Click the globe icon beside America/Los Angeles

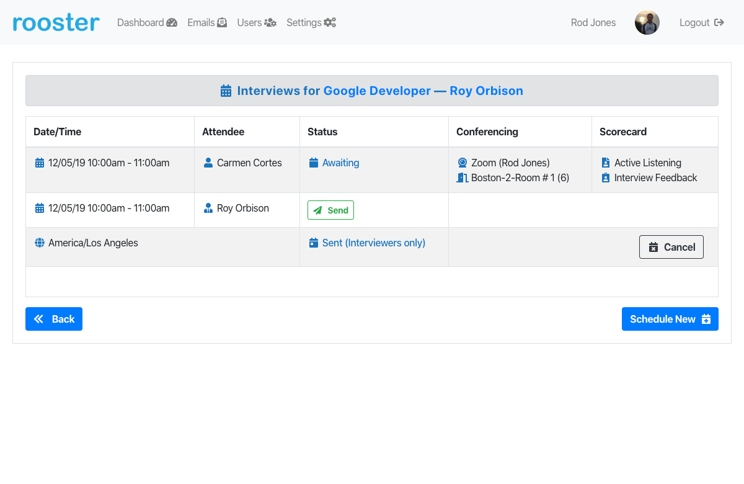pos(40,243)
